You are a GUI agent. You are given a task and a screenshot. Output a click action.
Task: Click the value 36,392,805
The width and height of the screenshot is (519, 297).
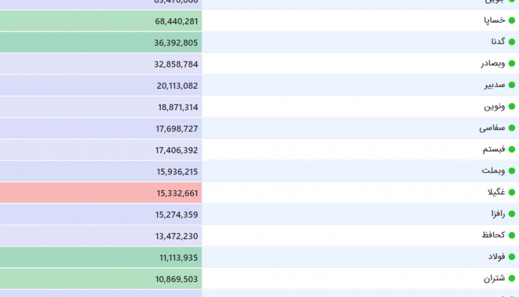click(176, 43)
